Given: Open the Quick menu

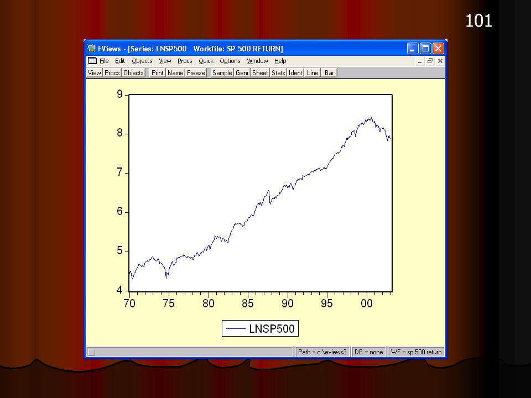Looking at the screenshot, I should click(x=206, y=61).
